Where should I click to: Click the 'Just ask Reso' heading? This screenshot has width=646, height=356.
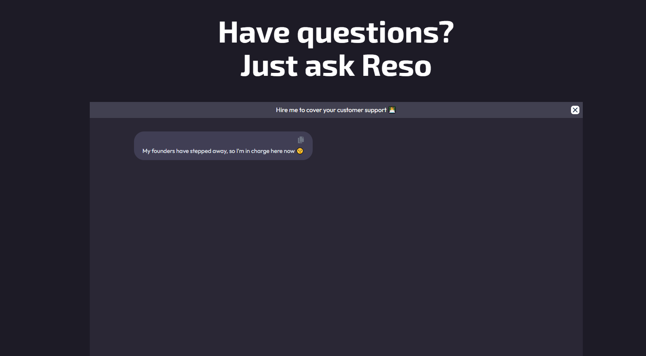(x=335, y=66)
